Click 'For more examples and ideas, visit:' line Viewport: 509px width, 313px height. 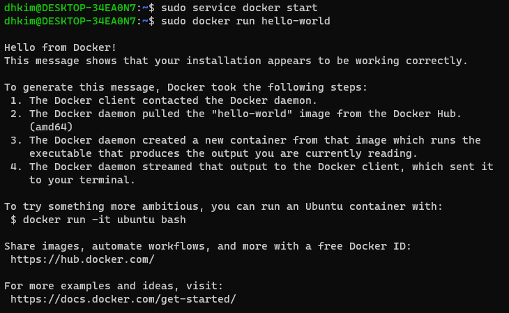click(114, 286)
